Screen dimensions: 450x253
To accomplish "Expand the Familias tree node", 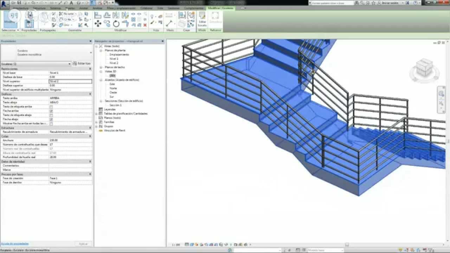I will (x=96, y=122).
